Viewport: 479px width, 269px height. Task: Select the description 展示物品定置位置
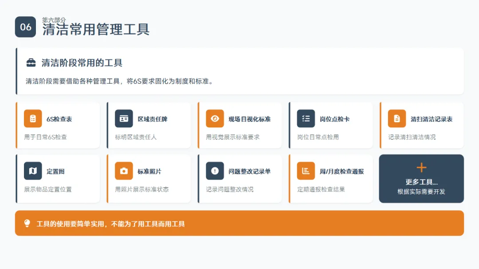pos(48,189)
